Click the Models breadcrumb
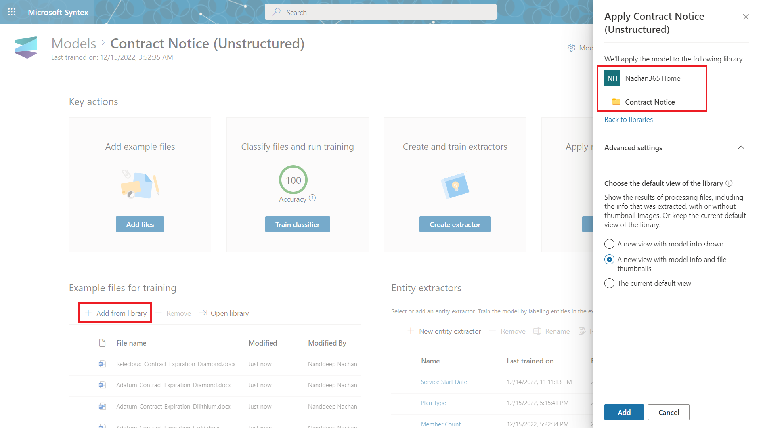 [74, 44]
